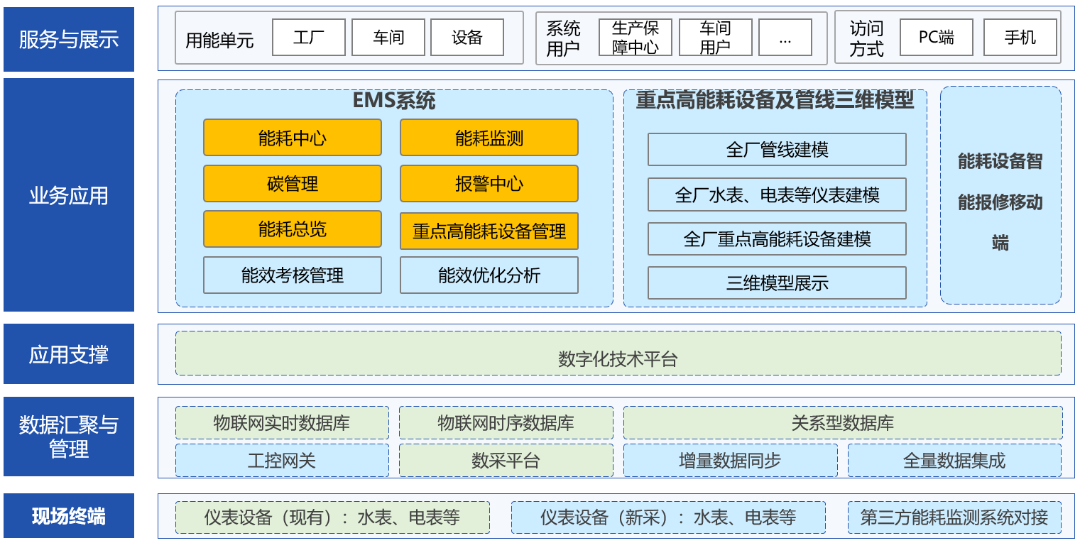Click the 全厂管线建模 box
This screenshot has width=1080, height=543.
click(x=777, y=150)
